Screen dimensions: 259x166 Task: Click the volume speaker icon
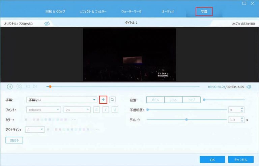249,87
